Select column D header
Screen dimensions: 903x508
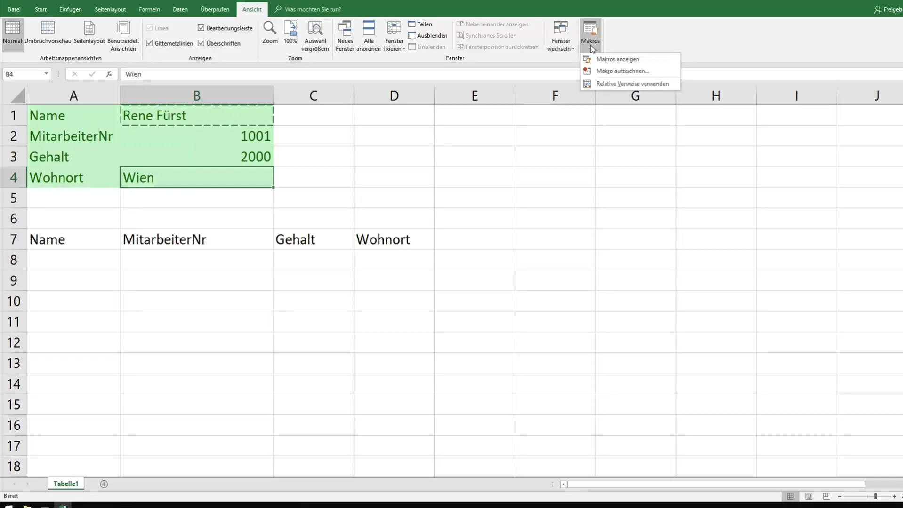394,95
